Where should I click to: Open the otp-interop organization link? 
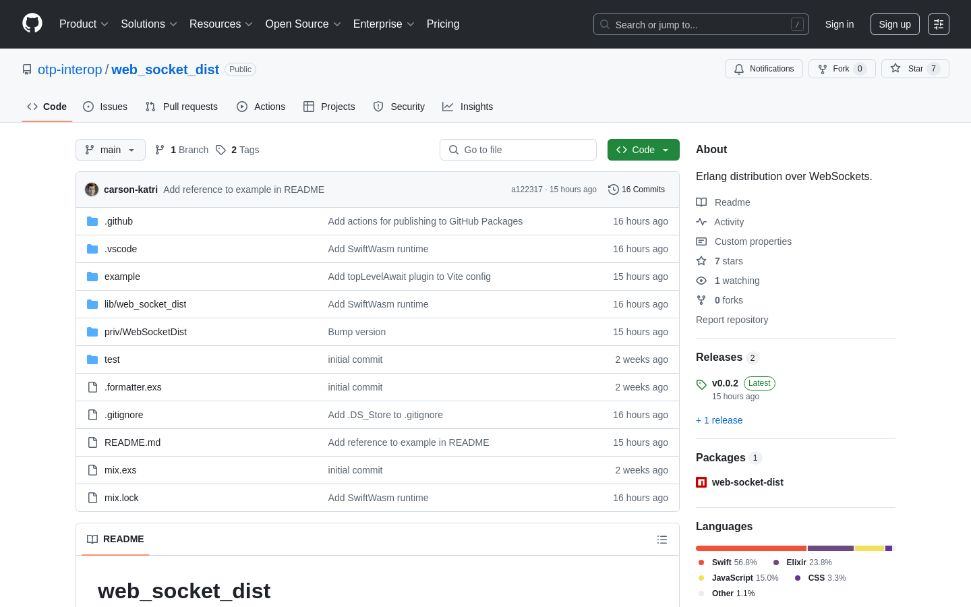70,69
